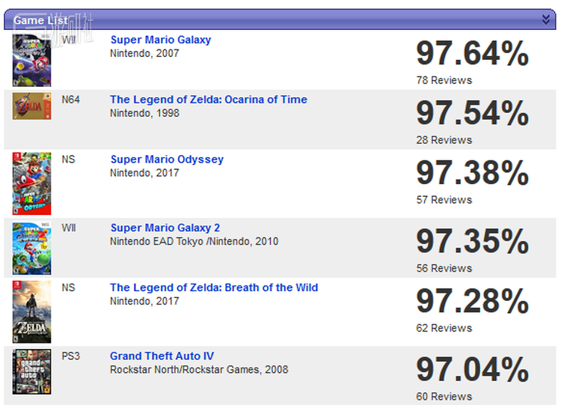Open Super Mario Galaxy game link

161,40
